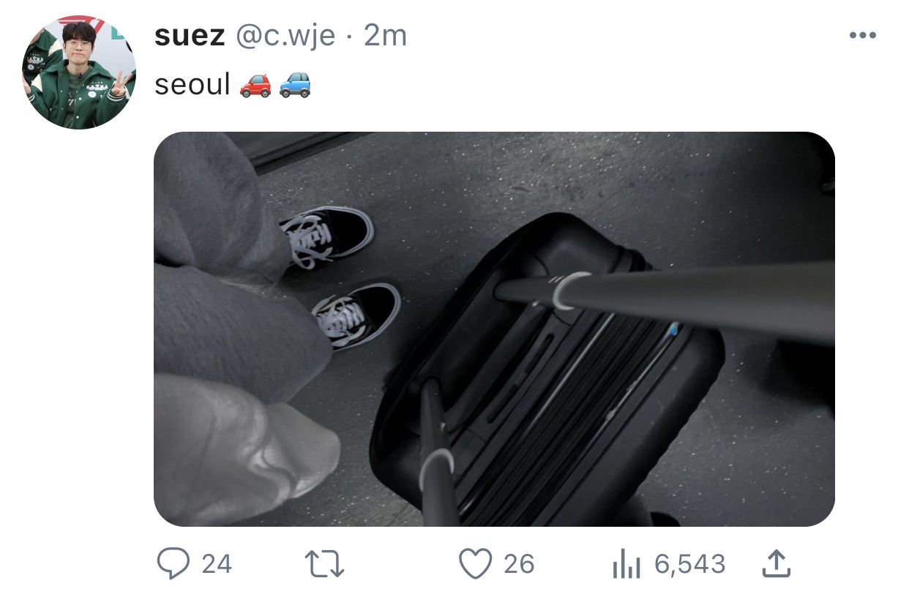
Task: Open the reply speech-bubble icon
Action: point(173,564)
